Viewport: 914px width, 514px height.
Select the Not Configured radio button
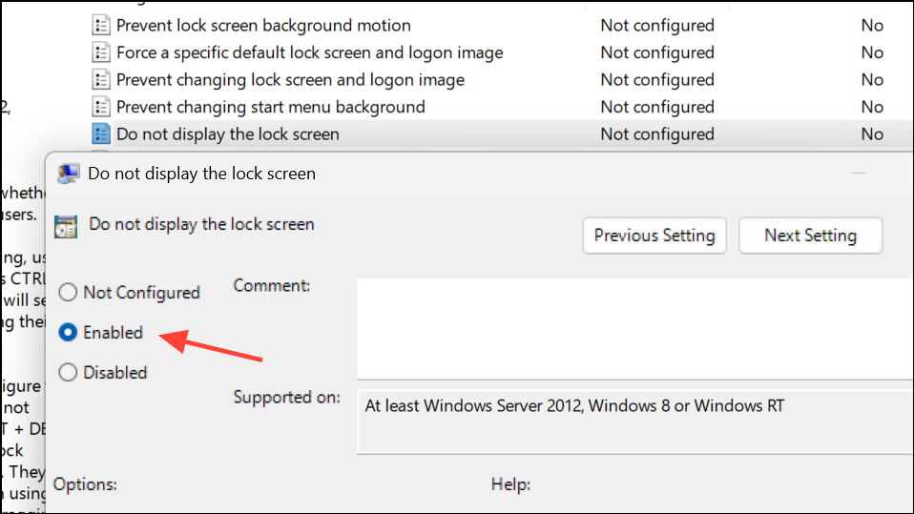click(x=68, y=292)
